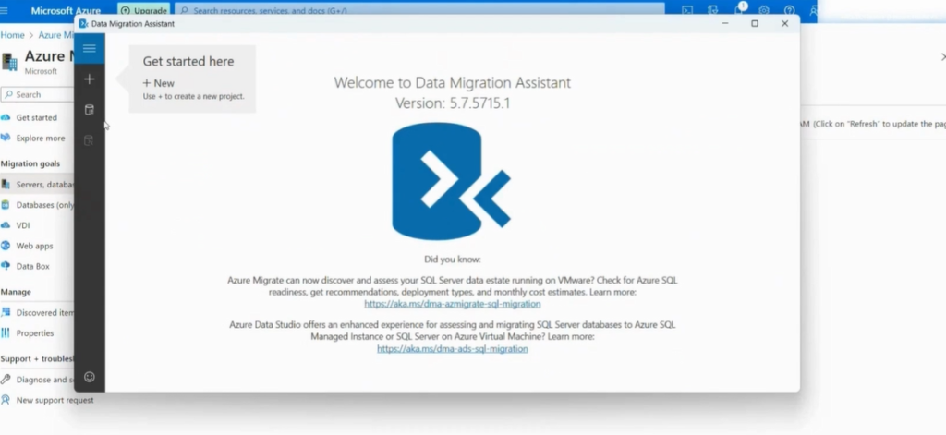Click the 'Migration goals' section header

[30, 163]
